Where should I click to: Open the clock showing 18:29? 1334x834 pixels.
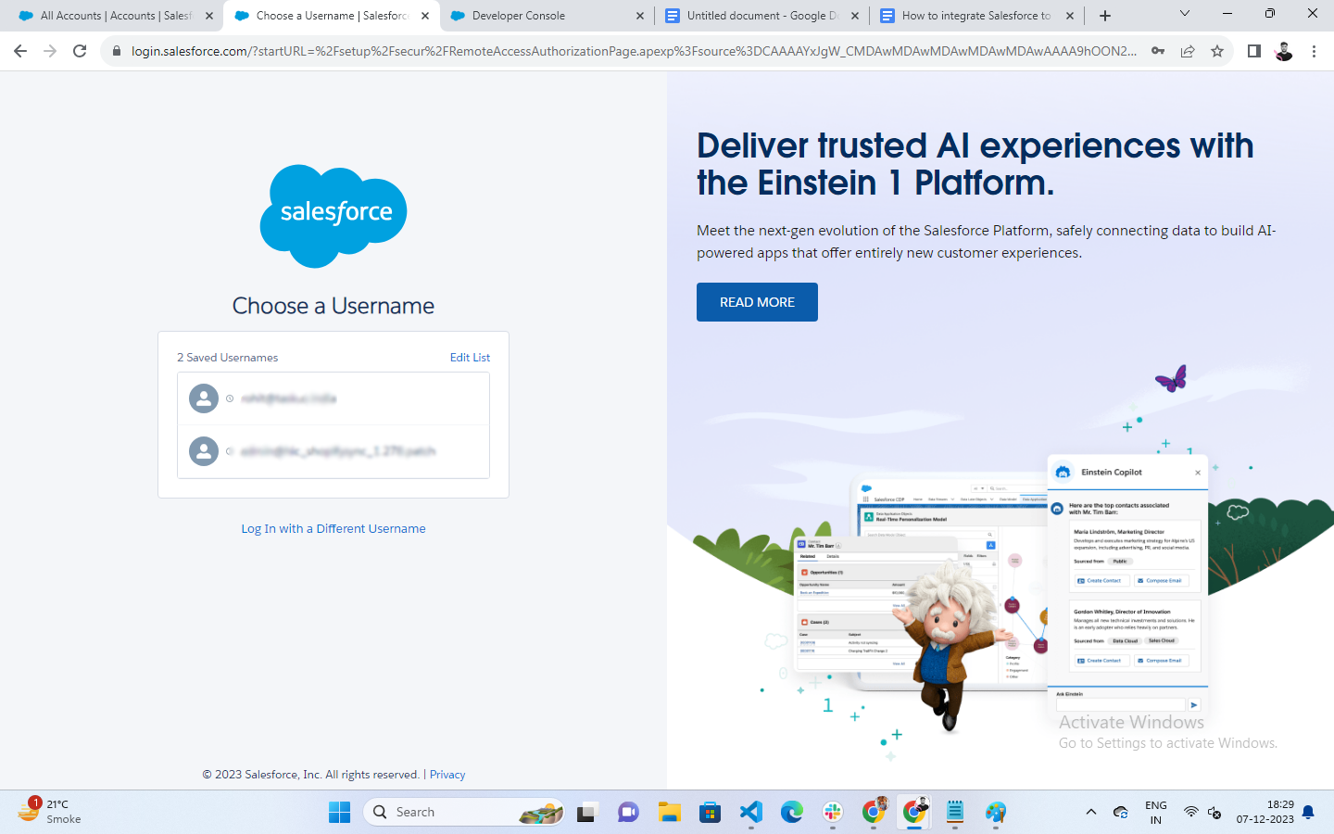(x=1265, y=813)
